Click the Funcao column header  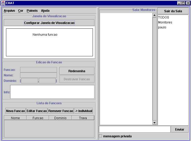[38, 118]
